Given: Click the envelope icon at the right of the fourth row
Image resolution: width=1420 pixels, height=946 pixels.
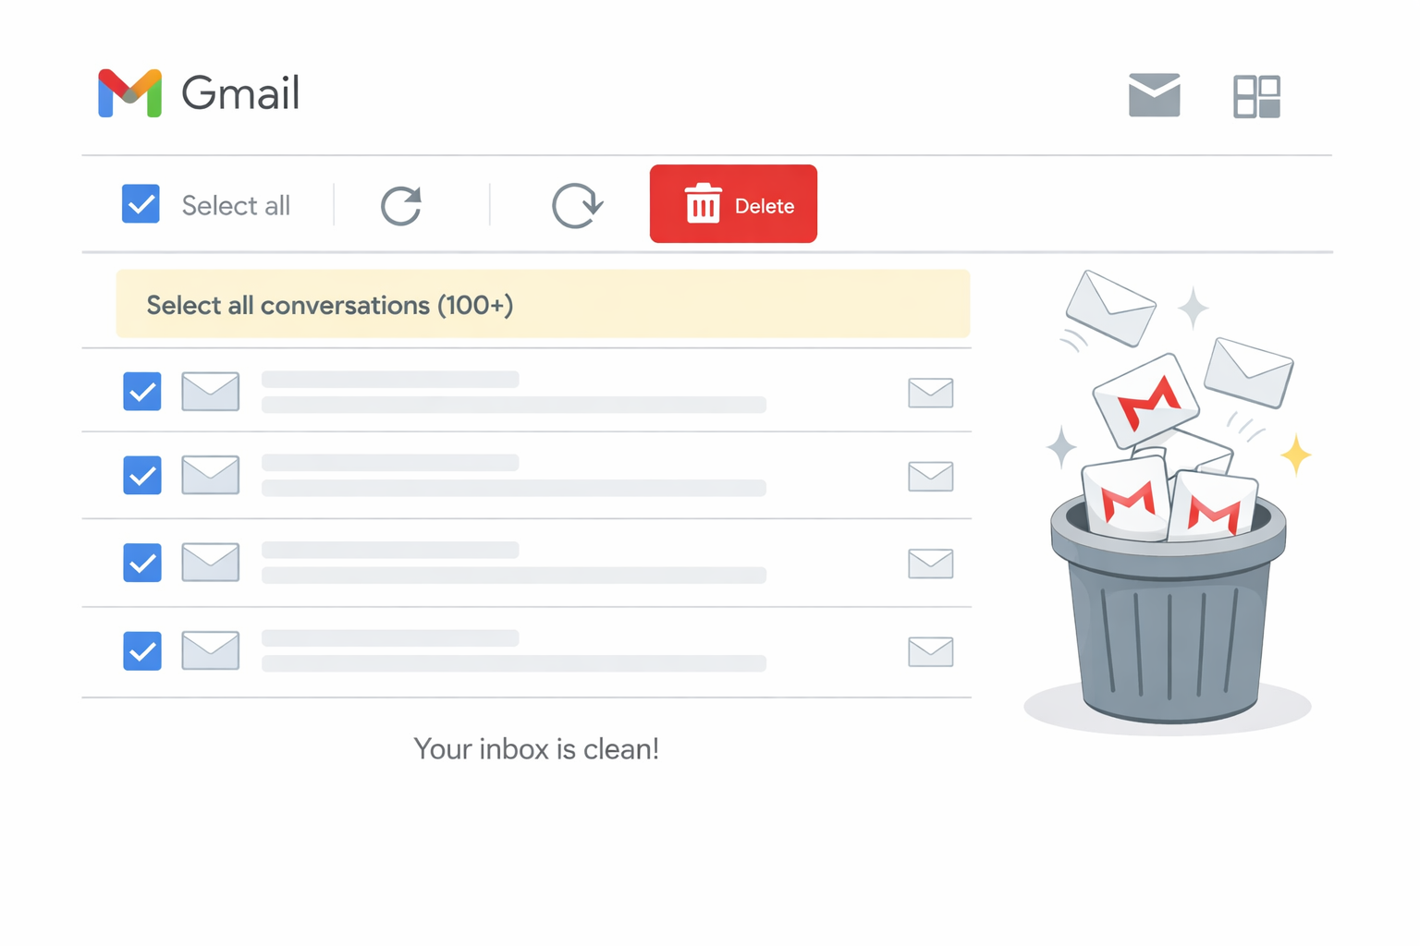Looking at the screenshot, I should [x=931, y=651].
